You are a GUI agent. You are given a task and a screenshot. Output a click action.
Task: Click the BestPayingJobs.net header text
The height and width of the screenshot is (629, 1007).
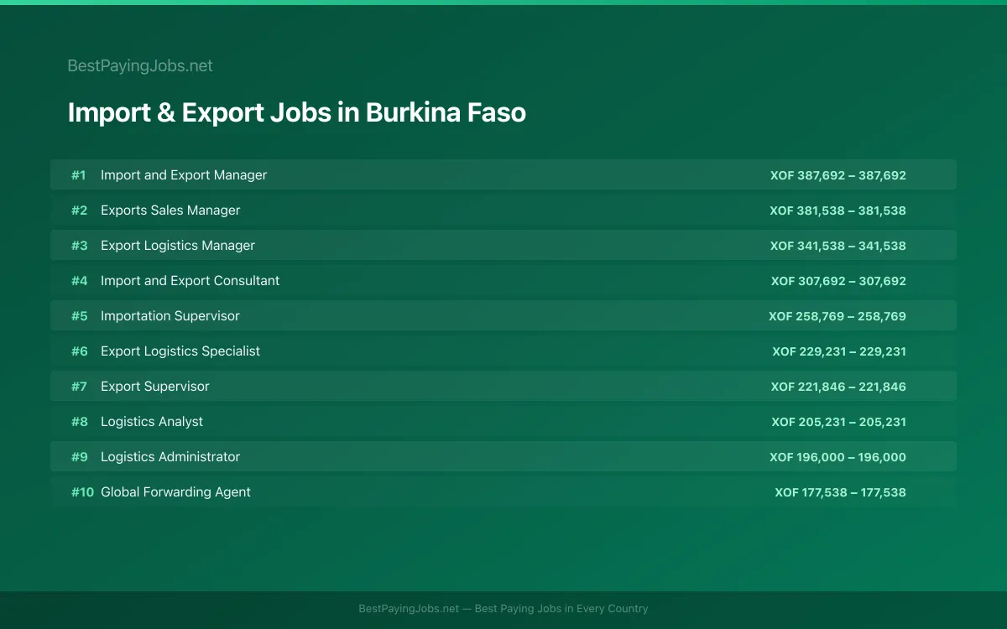click(140, 66)
